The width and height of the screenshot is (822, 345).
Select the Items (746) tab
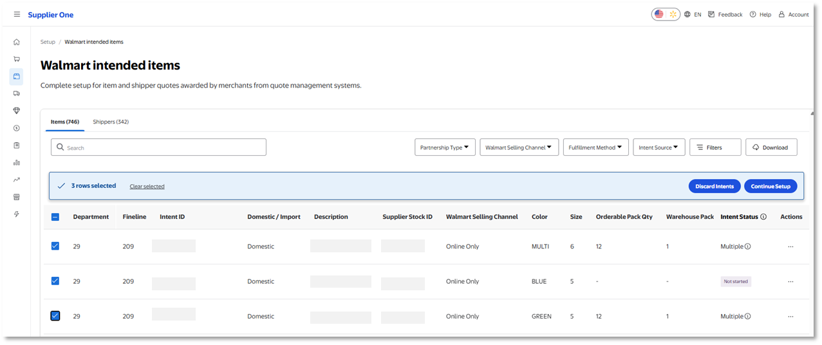(65, 122)
